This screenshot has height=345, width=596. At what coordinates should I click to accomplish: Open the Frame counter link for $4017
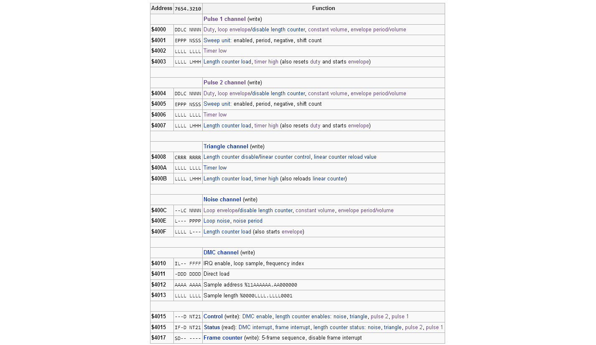[x=223, y=338]
